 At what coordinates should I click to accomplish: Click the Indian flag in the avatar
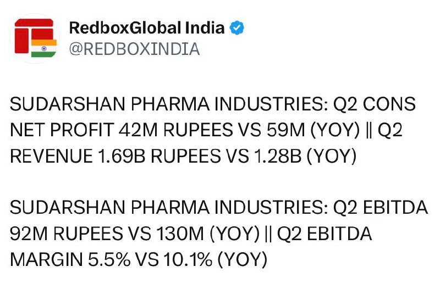[44, 48]
